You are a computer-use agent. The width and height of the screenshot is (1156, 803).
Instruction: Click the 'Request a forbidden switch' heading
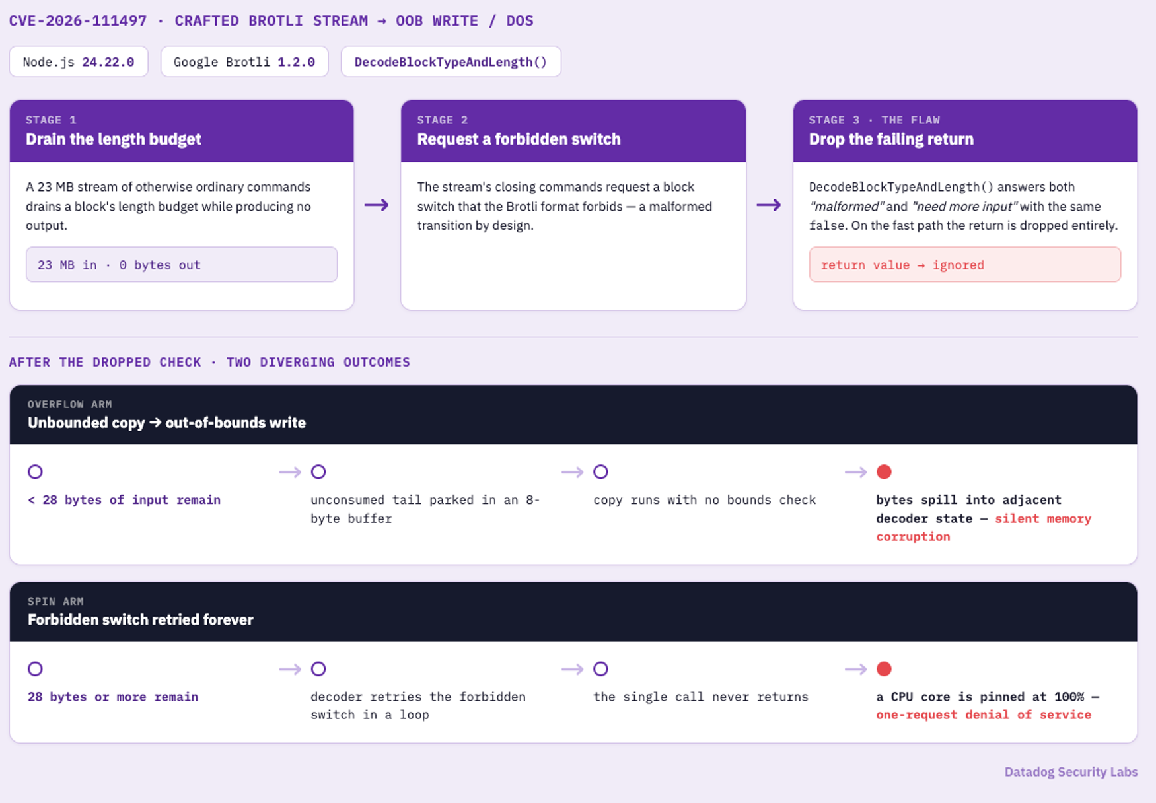(519, 139)
